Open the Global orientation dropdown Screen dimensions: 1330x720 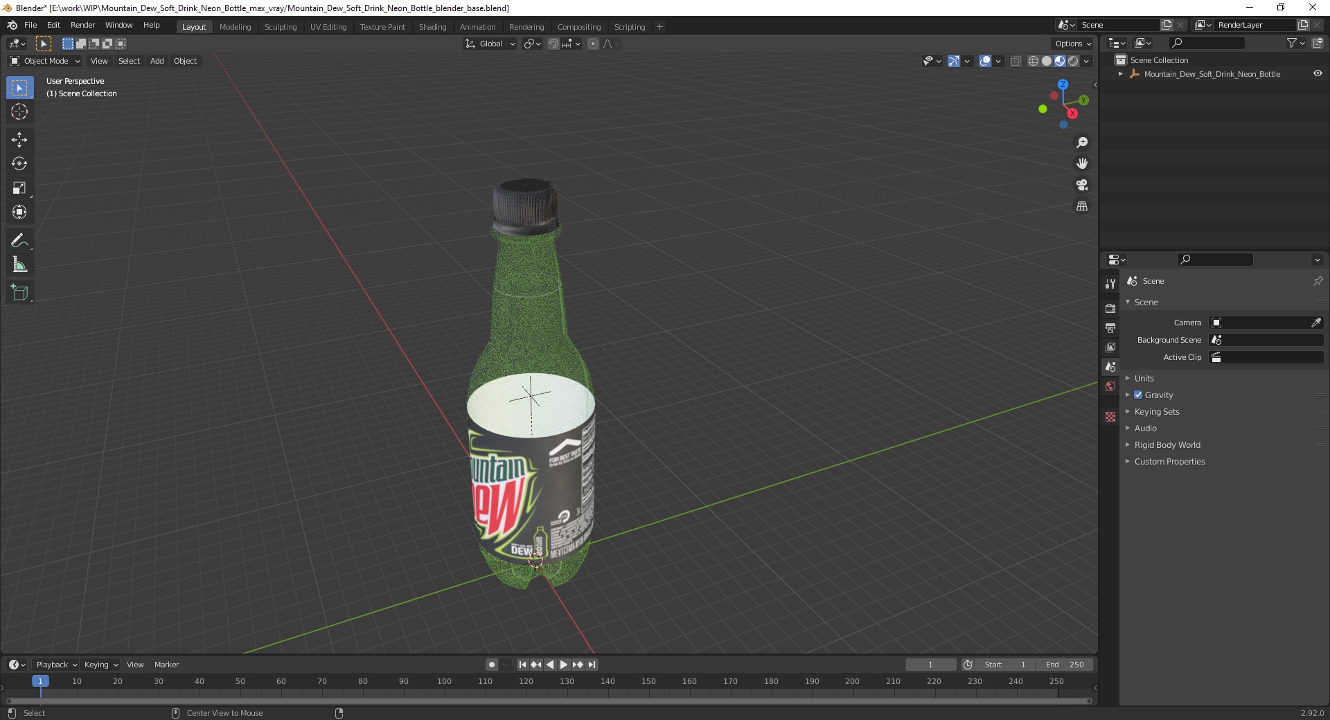[490, 44]
